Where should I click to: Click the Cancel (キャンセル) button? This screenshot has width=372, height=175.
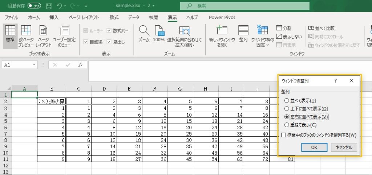click(x=344, y=147)
